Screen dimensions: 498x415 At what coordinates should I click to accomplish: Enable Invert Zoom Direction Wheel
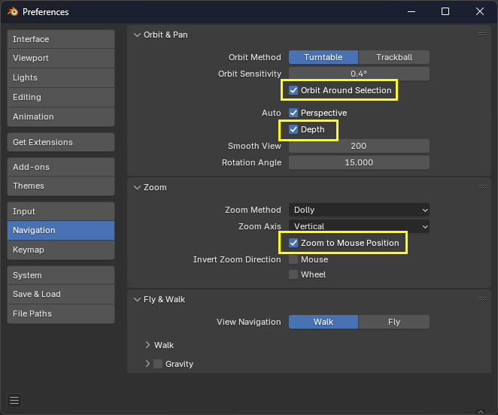293,274
